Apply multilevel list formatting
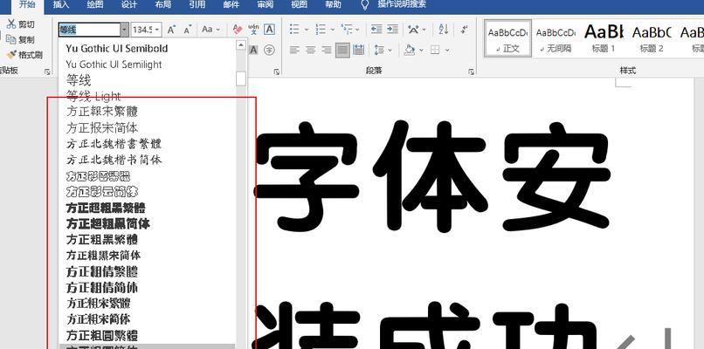The image size is (704, 349). (347, 30)
